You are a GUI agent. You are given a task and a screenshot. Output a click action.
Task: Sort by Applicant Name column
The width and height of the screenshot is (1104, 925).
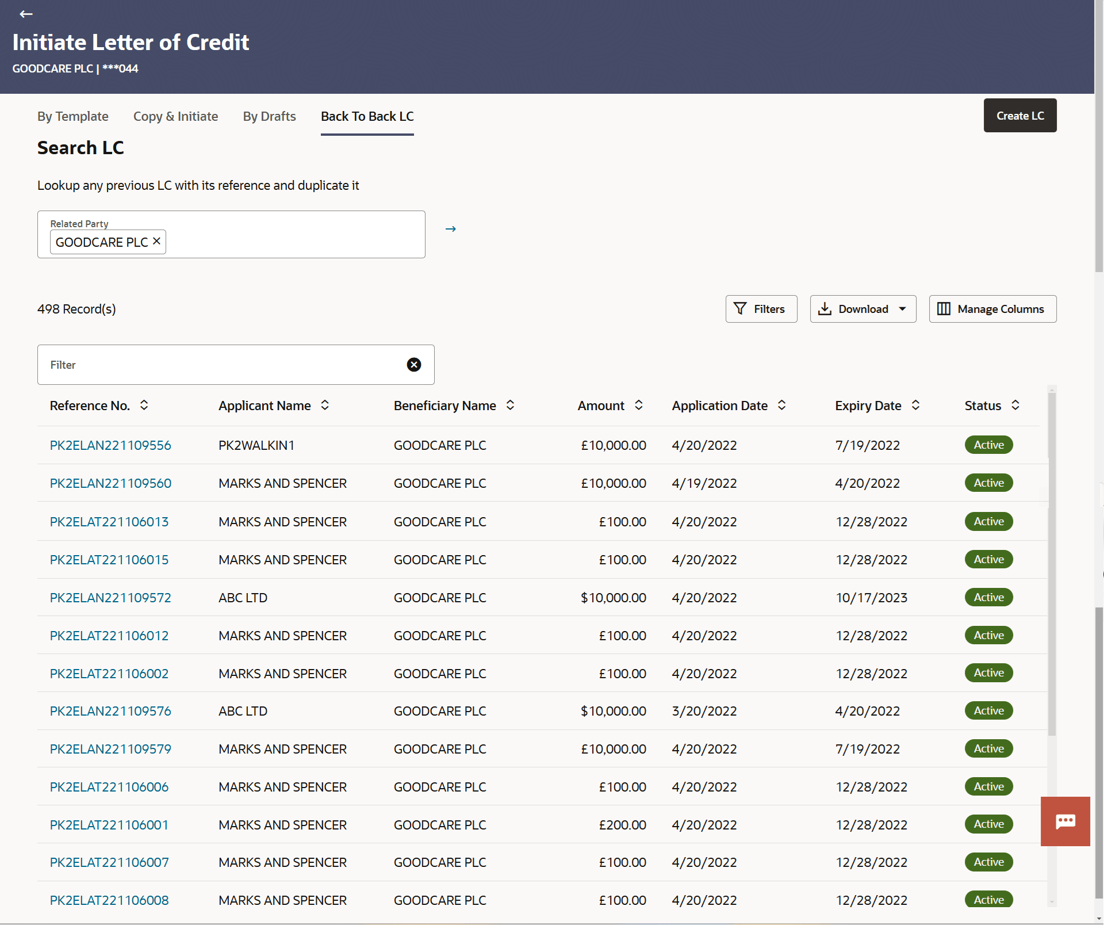point(325,406)
